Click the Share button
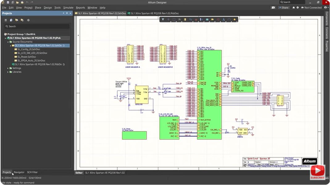This screenshot has width=330, height=185. [x=283, y=7]
